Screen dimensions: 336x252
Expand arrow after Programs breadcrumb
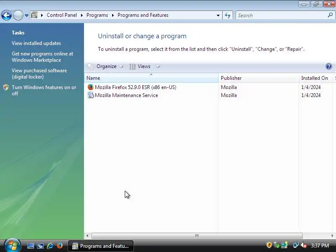tap(113, 15)
